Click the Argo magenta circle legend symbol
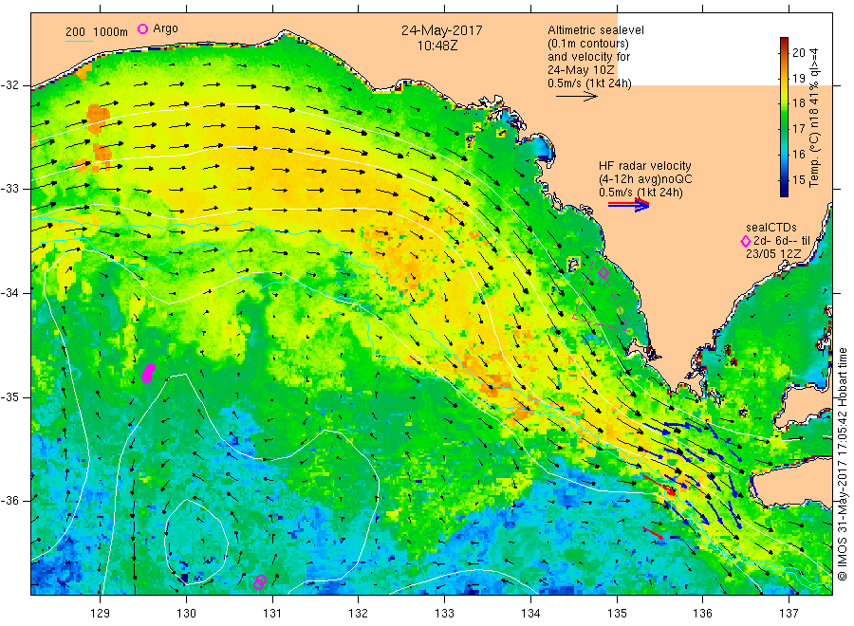Image resolution: width=854 pixels, height=626 pixels. [142, 28]
